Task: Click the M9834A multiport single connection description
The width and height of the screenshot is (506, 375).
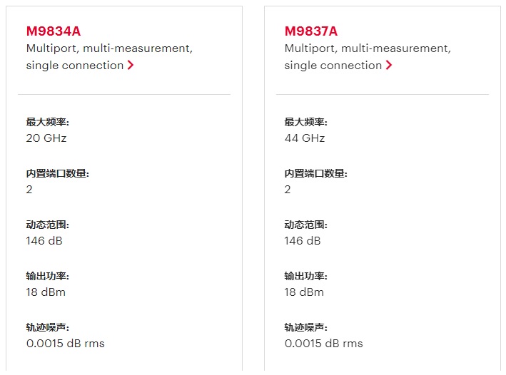Action: 109,57
